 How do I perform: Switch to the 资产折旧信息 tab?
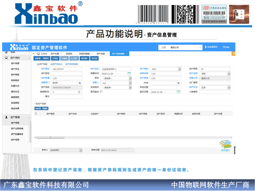[71, 64]
